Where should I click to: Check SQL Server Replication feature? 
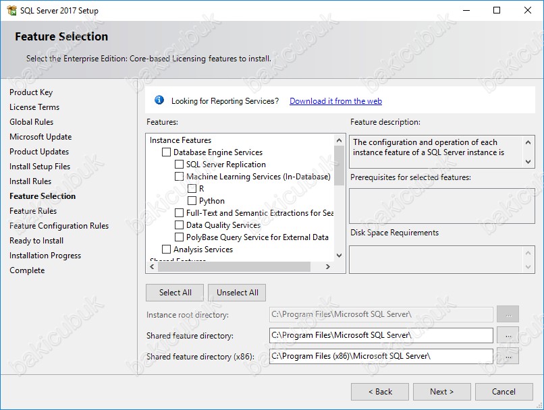tap(179, 165)
